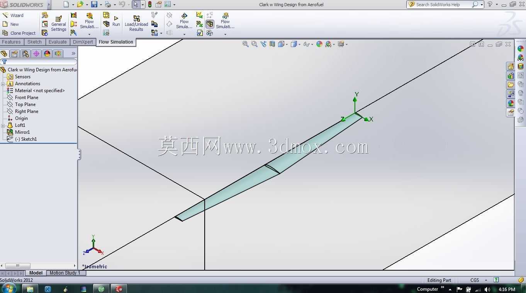The width and height of the screenshot is (526, 293).
Task: Click Zoom to Fit icon
Action: coord(245,44)
